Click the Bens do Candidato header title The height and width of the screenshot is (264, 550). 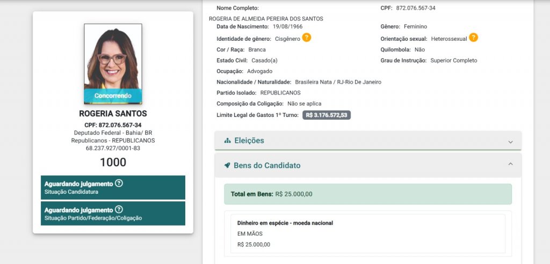(267, 165)
